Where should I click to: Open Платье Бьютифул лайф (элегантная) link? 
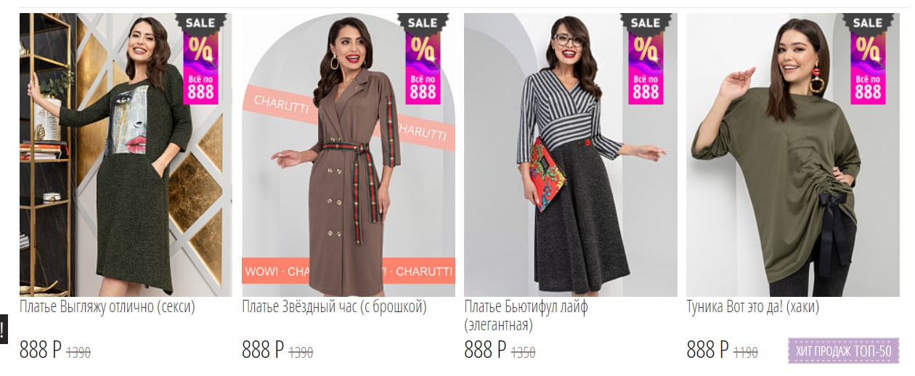(x=526, y=316)
